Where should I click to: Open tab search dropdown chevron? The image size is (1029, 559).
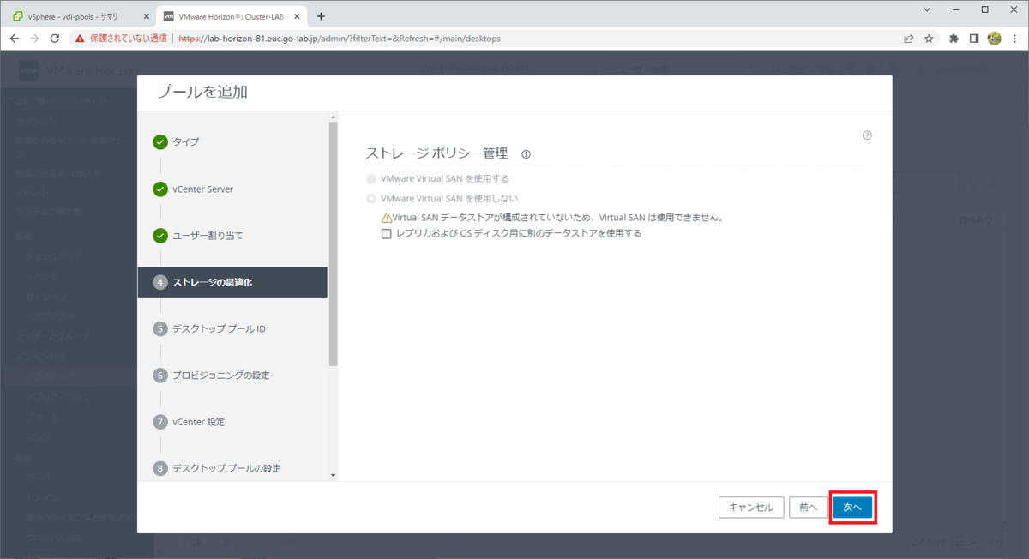927,9
